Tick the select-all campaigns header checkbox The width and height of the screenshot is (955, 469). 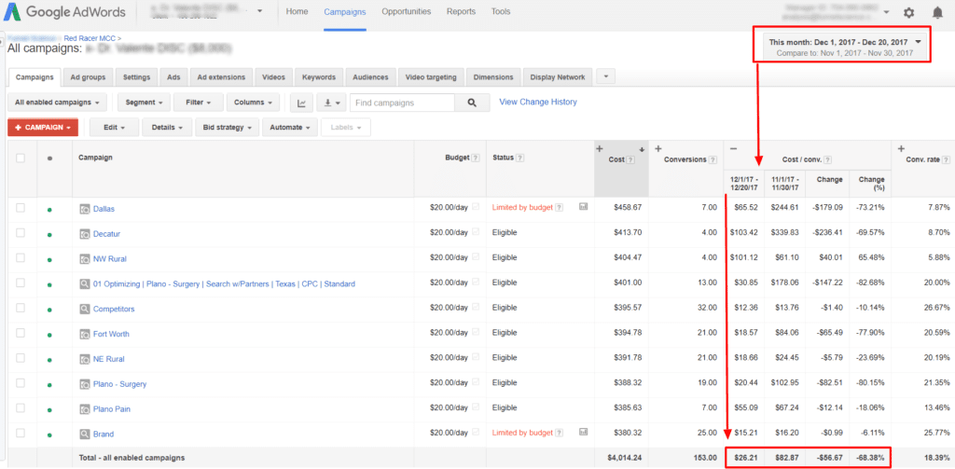click(x=21, y=159)
